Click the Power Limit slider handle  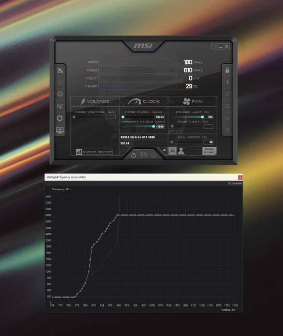pos(202,117)
